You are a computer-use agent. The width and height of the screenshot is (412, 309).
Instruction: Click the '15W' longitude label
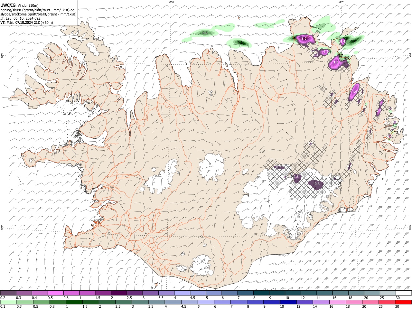(341, 2)
